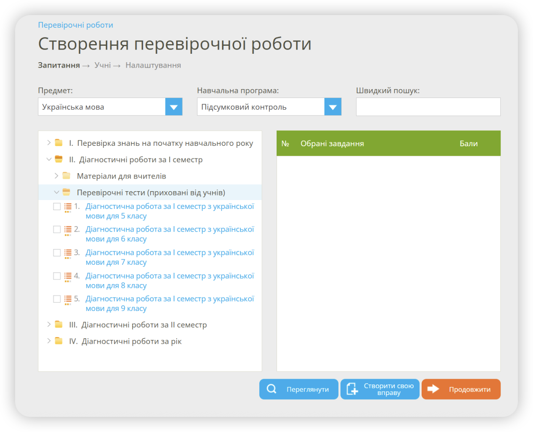533x432 pixels.
Task: Click the Швидкий пошук search field
Action: (428, 106)
